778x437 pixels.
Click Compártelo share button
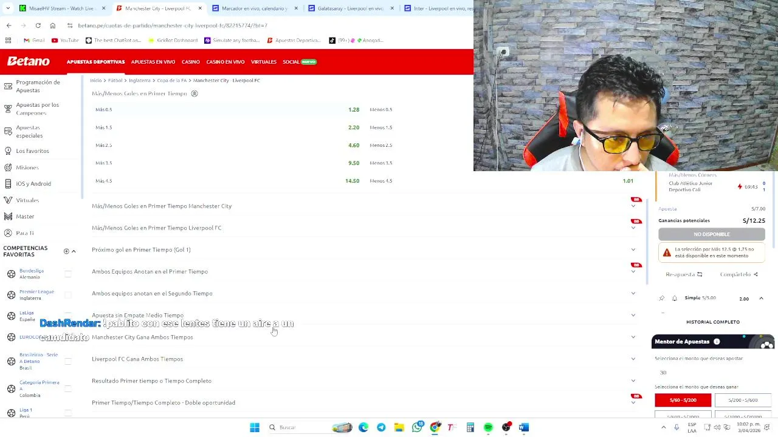point(738,274)
